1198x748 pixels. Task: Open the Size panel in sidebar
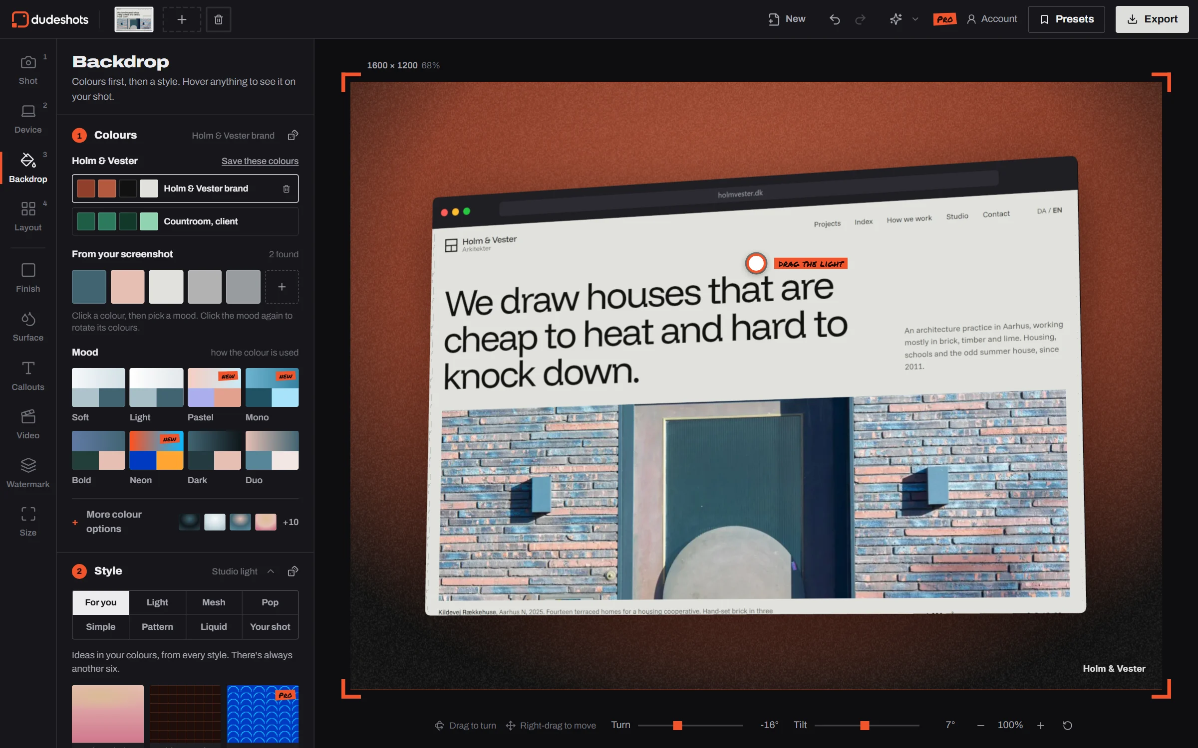pos(28,522)
